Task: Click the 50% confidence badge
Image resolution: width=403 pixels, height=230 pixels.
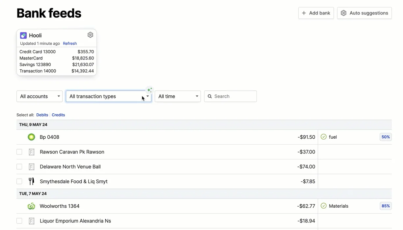Action: click(386, 137)
